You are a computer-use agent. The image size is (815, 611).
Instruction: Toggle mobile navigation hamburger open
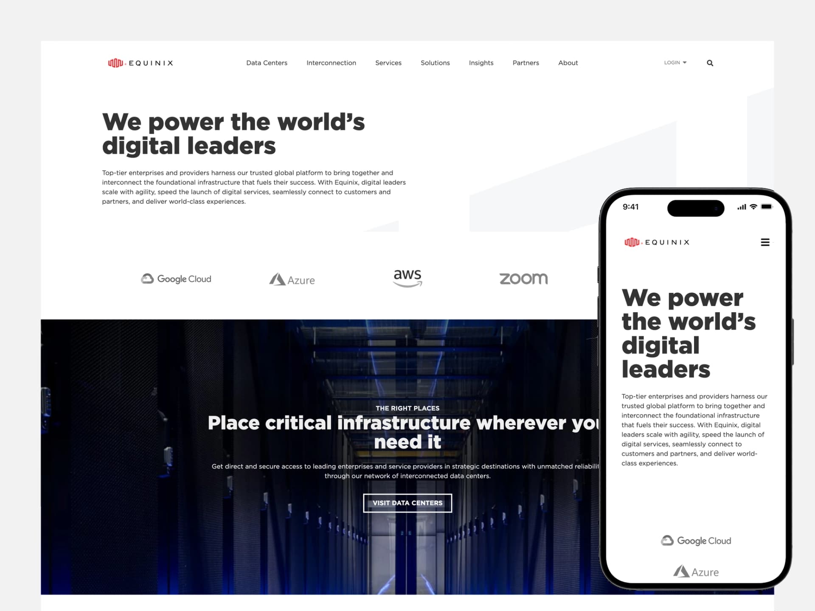[x=765, y=242]
